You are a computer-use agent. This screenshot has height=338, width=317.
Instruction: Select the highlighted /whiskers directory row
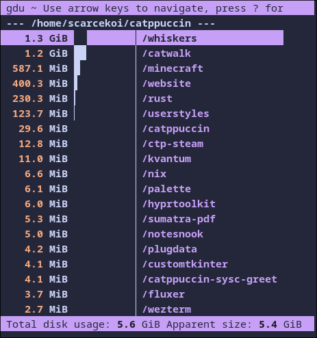pos(142,38)
